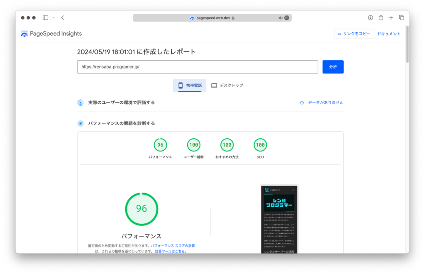This screenshot has width=425, height=274.
Task: Click the Safari share icon
Action: 381,18
